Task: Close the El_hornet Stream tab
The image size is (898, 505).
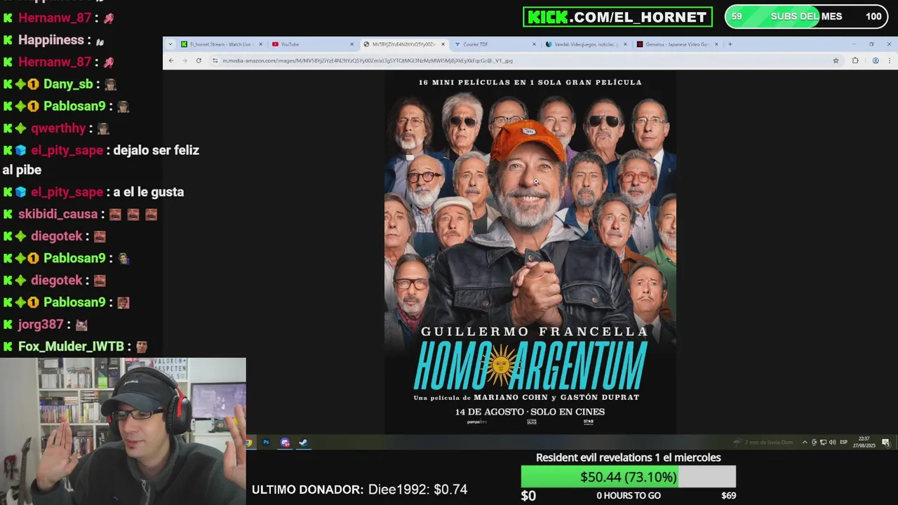Action: tap(260, 44)
